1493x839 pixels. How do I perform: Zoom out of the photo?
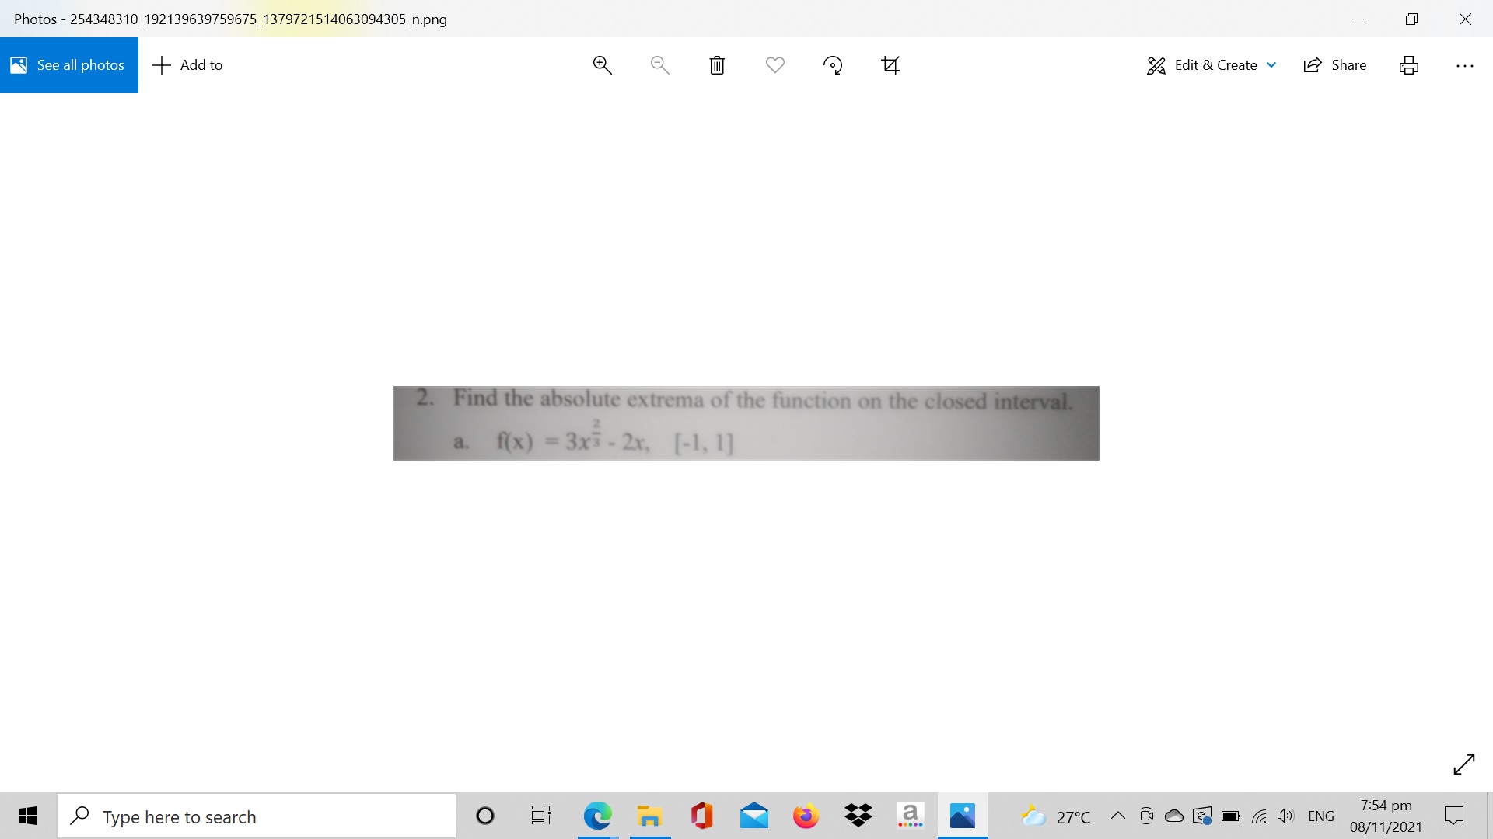click(659, 64)
